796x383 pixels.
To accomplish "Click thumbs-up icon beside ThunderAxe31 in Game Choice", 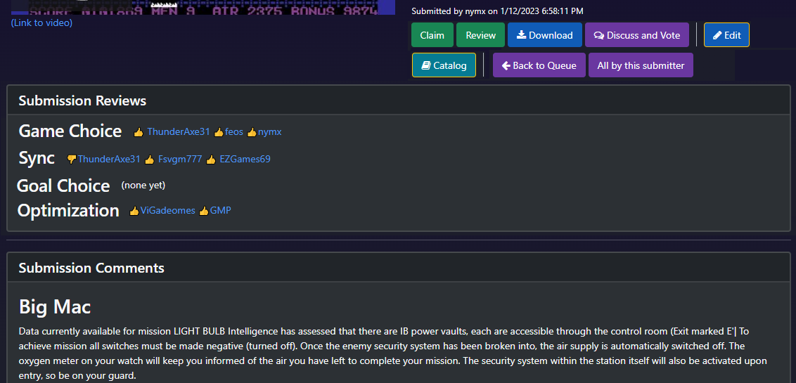I will [139, 132].
